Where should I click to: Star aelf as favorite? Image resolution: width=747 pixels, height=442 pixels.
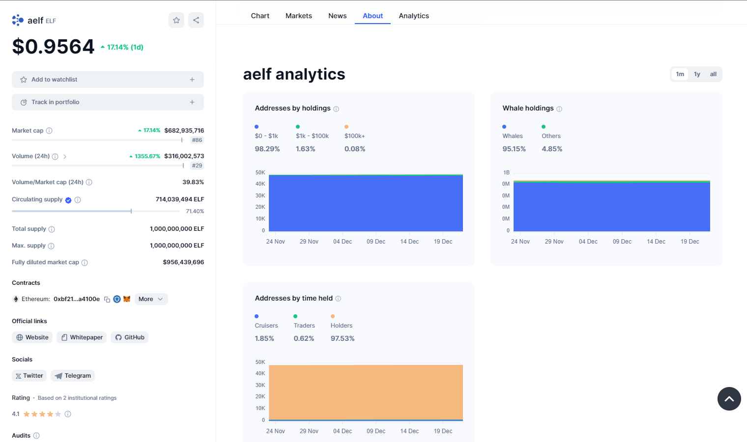coord(176,20)
